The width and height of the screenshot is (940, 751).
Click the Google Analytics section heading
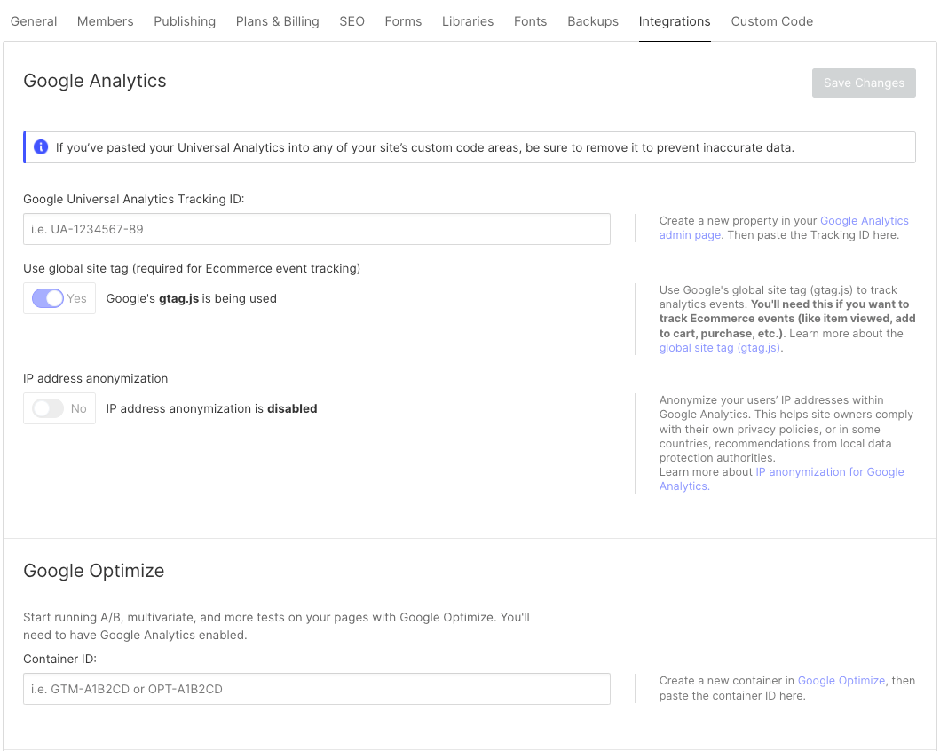(95, 81)
